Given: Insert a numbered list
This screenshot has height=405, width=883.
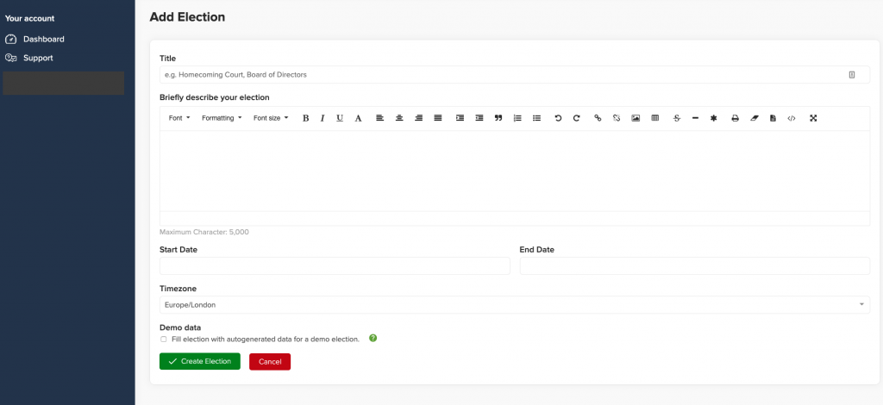Looking at the screenshot, I should coord(517,118).
